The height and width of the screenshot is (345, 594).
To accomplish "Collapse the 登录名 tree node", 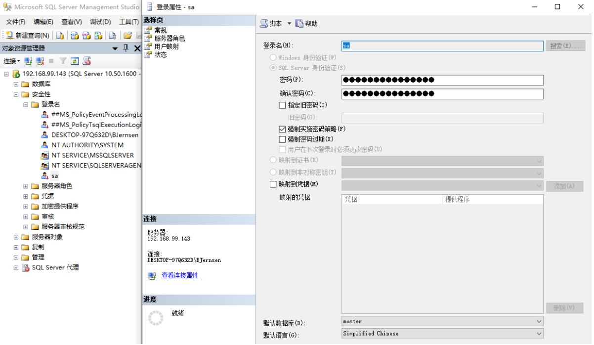I will [26, 104].
